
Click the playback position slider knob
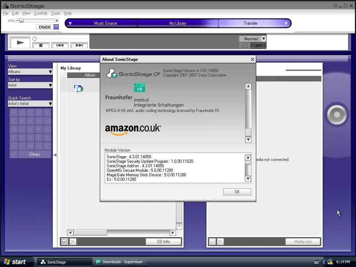point(34,39)
